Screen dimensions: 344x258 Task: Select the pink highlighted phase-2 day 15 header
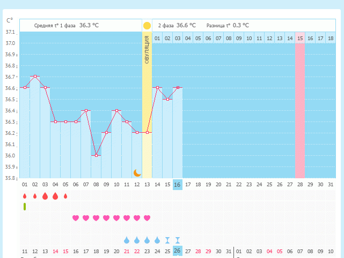300,38
